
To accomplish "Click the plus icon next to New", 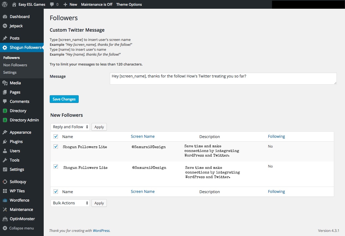I will click(65, 5).
